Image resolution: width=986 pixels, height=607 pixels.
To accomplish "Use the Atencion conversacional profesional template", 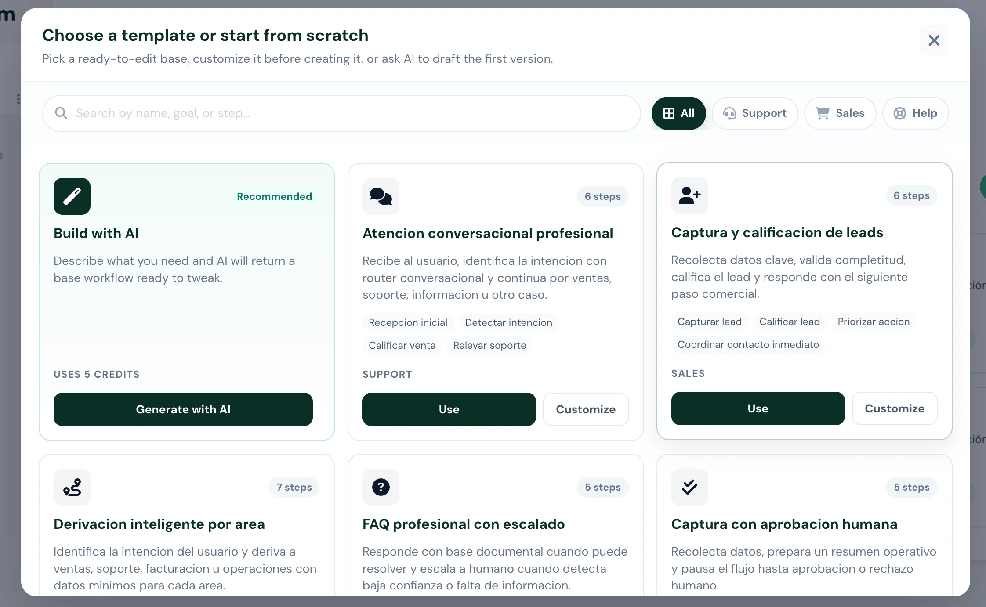I will (x=449, y=409).
